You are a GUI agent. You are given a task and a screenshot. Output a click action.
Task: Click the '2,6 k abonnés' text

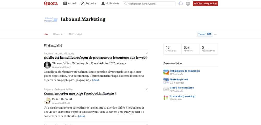coord(177,82)
